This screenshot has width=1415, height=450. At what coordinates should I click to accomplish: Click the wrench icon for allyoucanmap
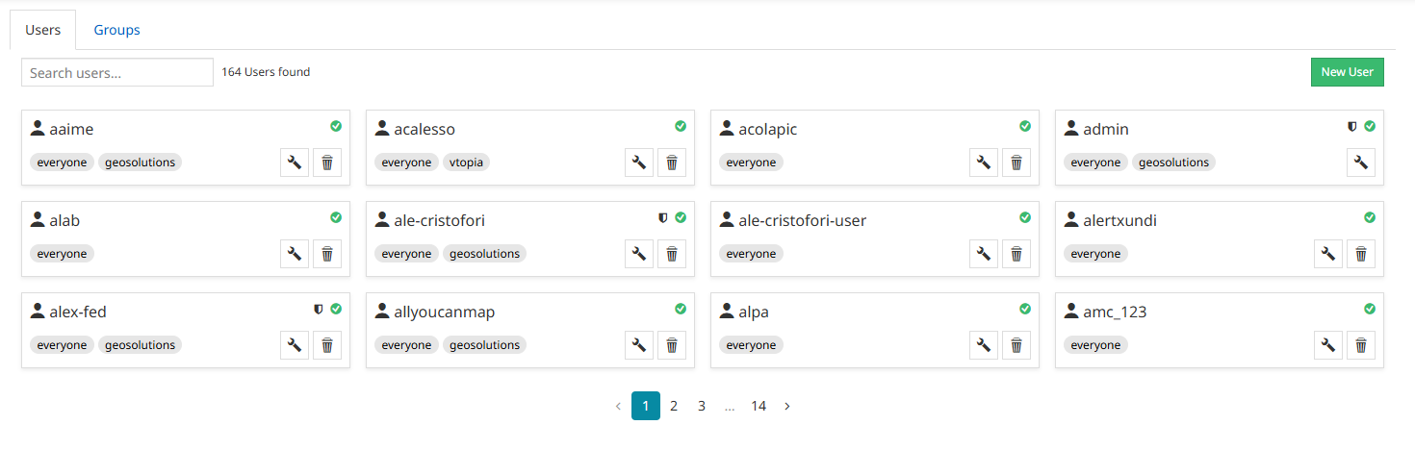639,345
